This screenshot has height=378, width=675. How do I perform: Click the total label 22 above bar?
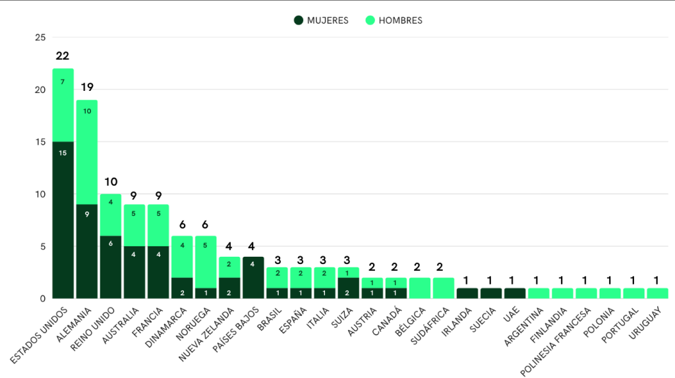point(63,56)
